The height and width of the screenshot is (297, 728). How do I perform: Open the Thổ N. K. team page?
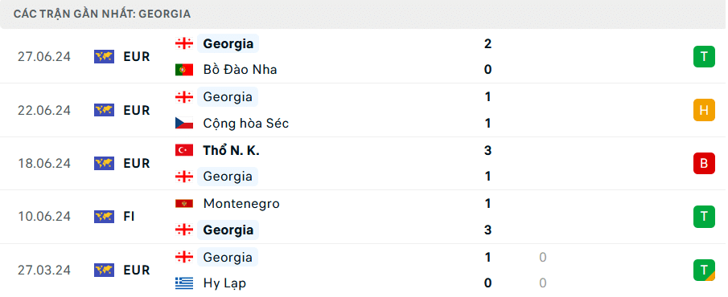pos(231,150)
